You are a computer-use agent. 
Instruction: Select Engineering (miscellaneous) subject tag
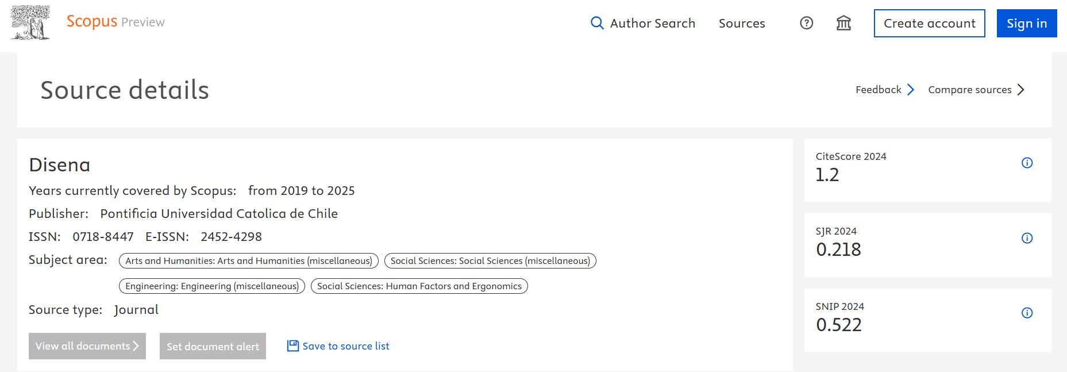(212, 286)
